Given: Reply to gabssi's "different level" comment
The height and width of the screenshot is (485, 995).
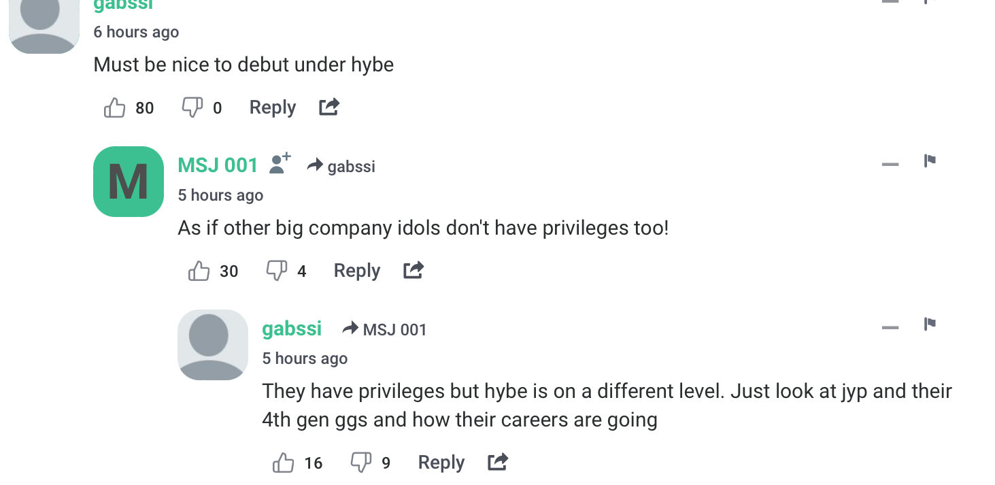Looking at the screenshot, I should tap(441, 463).
